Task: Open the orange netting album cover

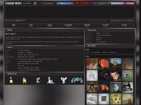Action: point(92,64)
